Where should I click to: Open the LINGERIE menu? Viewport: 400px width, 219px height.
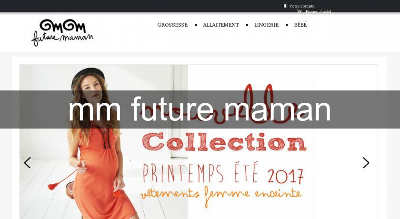[266, 25]
